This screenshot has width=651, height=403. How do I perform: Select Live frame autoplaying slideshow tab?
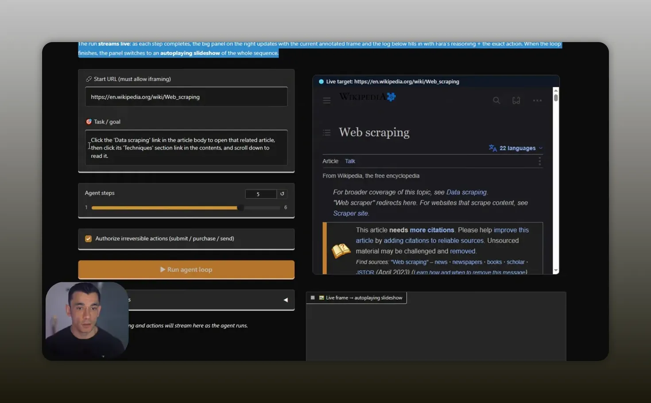[x=356, y=298]
